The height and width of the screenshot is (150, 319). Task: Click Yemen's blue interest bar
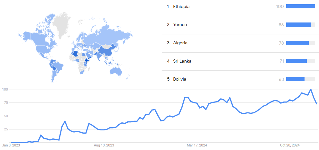[298, 25]
